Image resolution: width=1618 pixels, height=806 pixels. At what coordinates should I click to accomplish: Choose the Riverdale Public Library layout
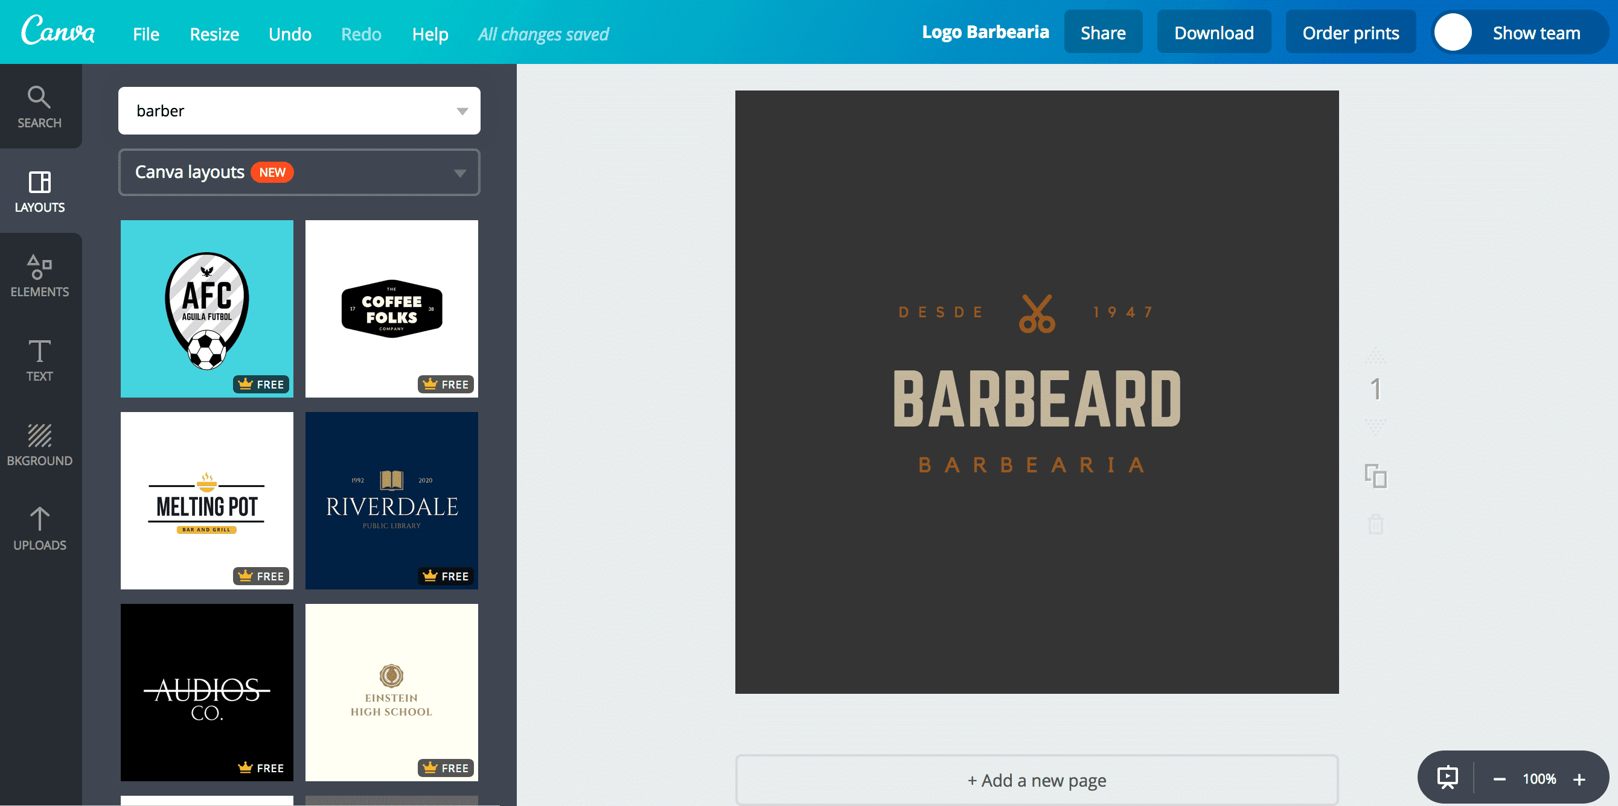[391, 500]
